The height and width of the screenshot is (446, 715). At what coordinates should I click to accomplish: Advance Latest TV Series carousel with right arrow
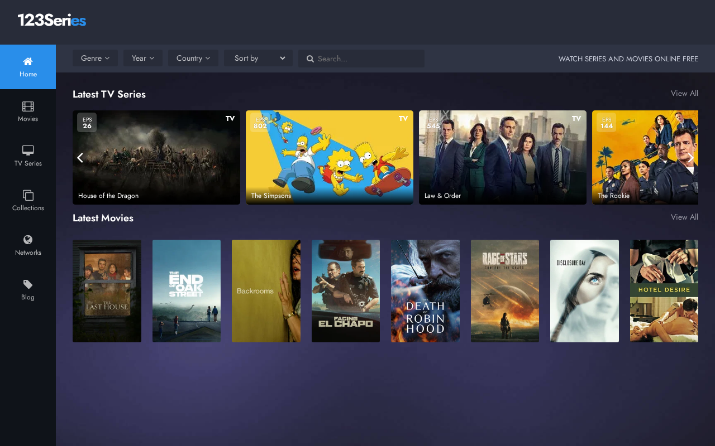click(690, 158)
